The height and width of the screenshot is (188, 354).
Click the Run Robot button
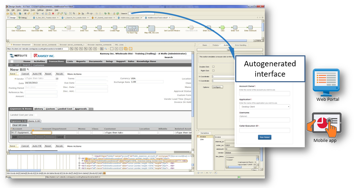(265, 137)
